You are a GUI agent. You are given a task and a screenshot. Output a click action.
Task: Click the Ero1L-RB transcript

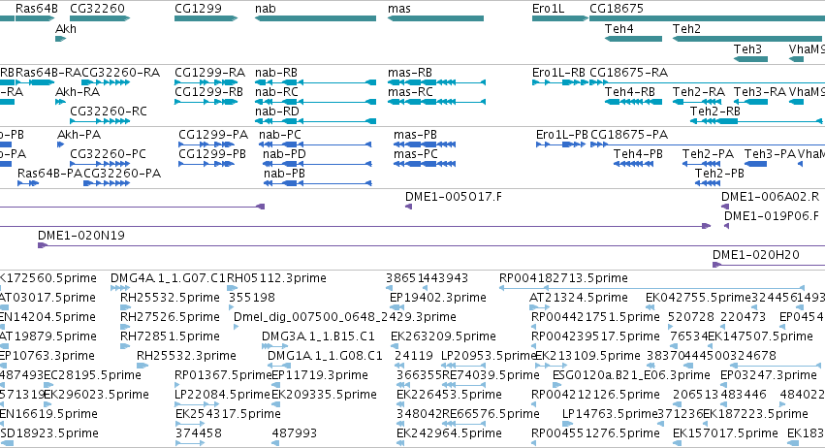559,82
